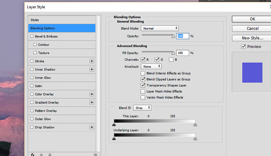
Task: Open the Blend Mode dropdown
Action: pos(160,28)
